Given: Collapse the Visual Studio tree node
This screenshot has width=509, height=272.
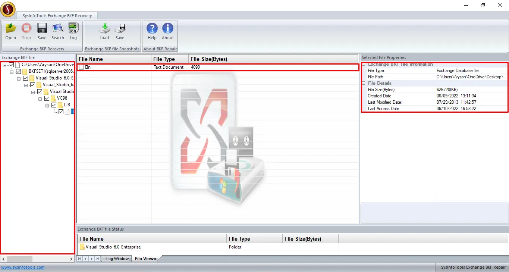Looking at the screenshot, I should pos(33,92).
